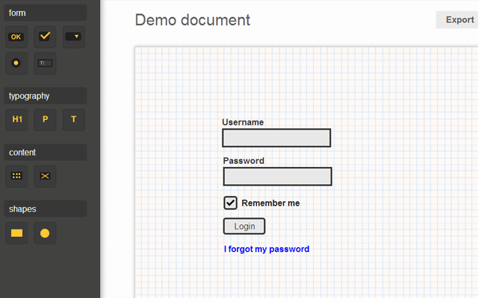Viewport: 478px width, 298px height.
Task: Click the Demo document title
Action: [193, 20]
